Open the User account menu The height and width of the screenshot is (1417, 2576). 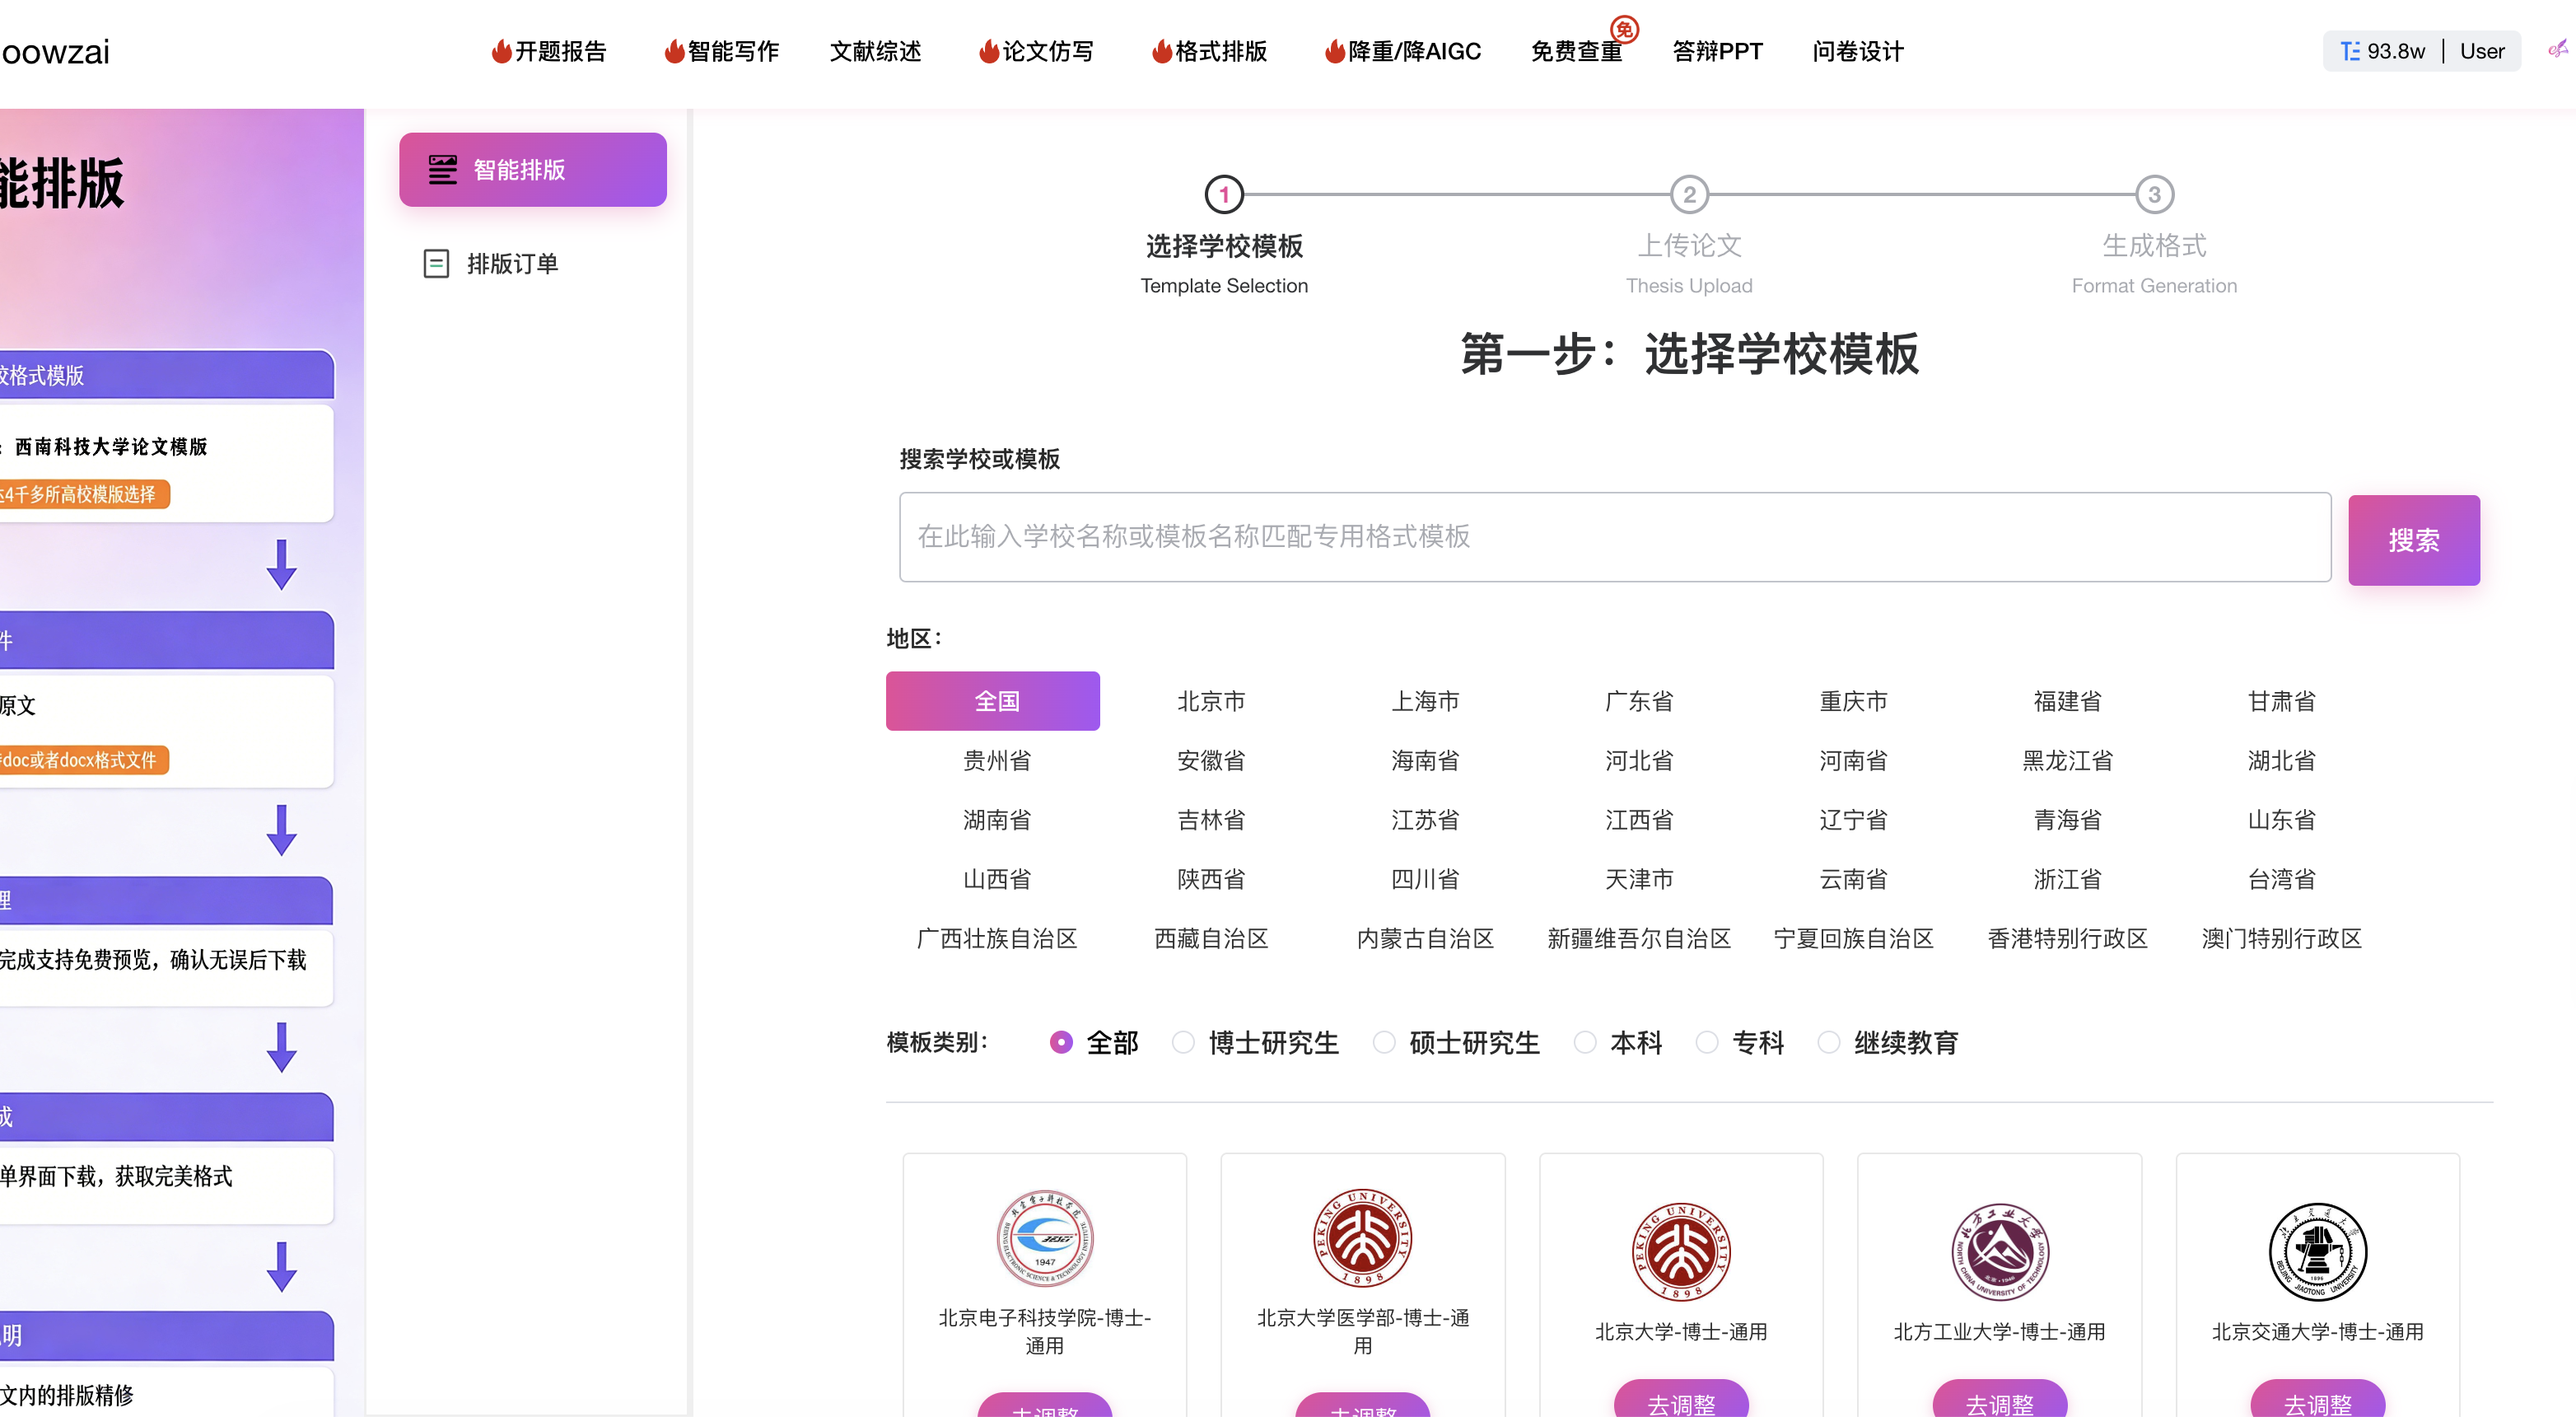[2482, 51]
